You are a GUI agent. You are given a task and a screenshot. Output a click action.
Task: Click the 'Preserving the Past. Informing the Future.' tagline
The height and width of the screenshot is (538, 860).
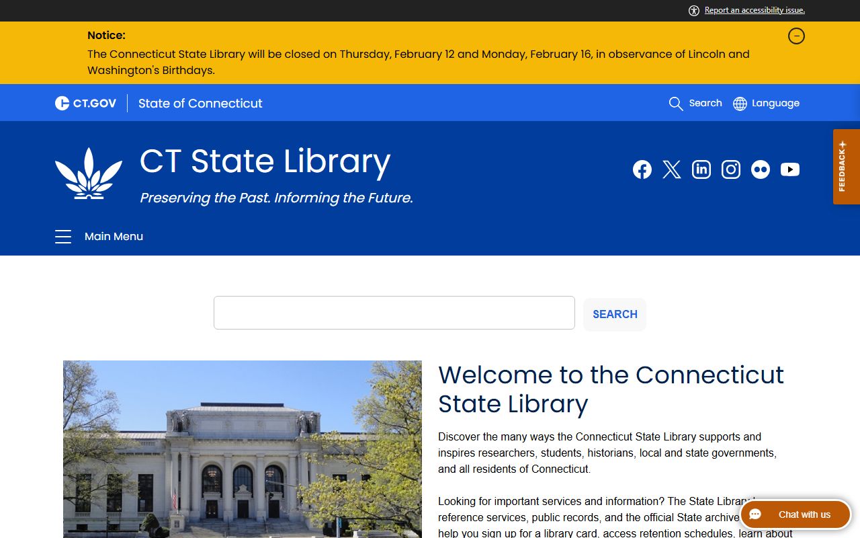point(276,198)
